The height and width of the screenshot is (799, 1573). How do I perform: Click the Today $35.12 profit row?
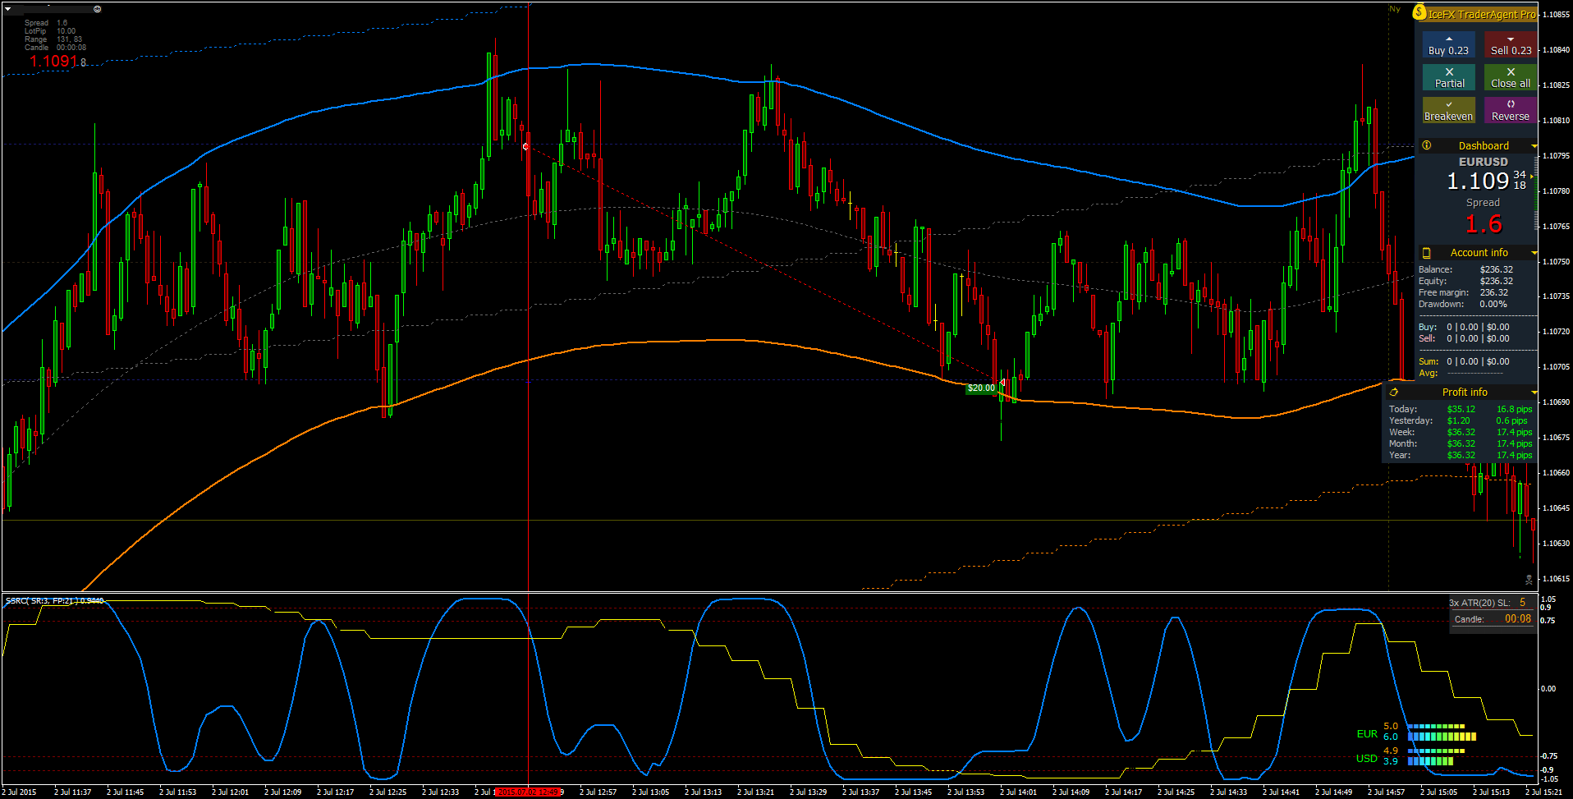pos(1461,409)
